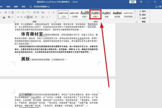Open the Styles pane launcher
Screen dimensions: 162x108
pos(136,22)
